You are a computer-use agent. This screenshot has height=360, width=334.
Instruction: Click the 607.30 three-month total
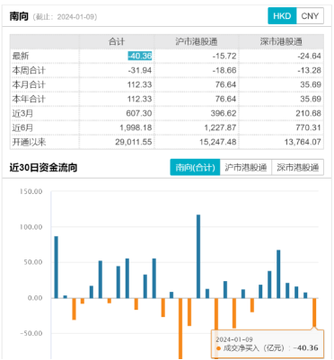click(139, 113)
